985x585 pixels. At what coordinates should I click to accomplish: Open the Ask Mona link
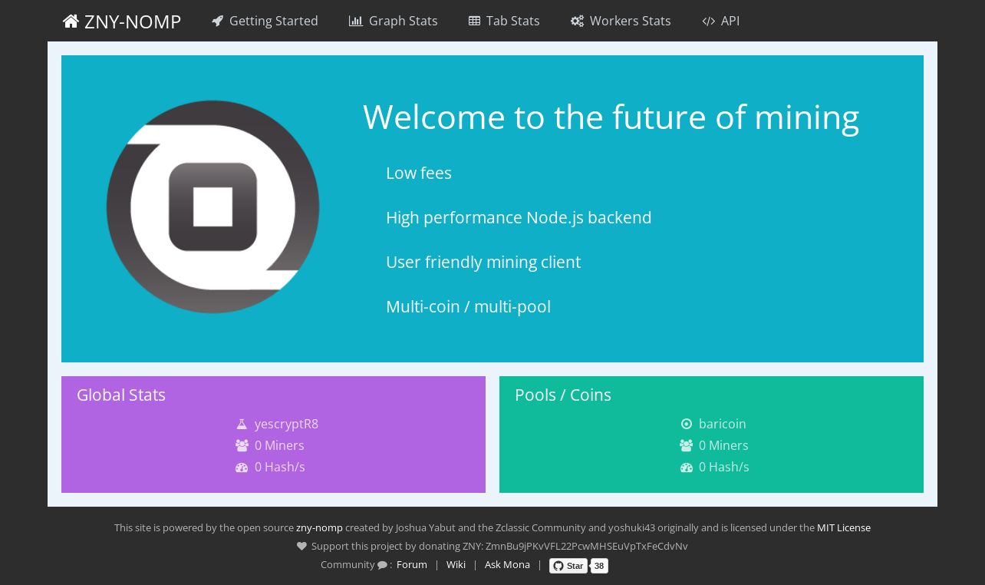point(507,565)
